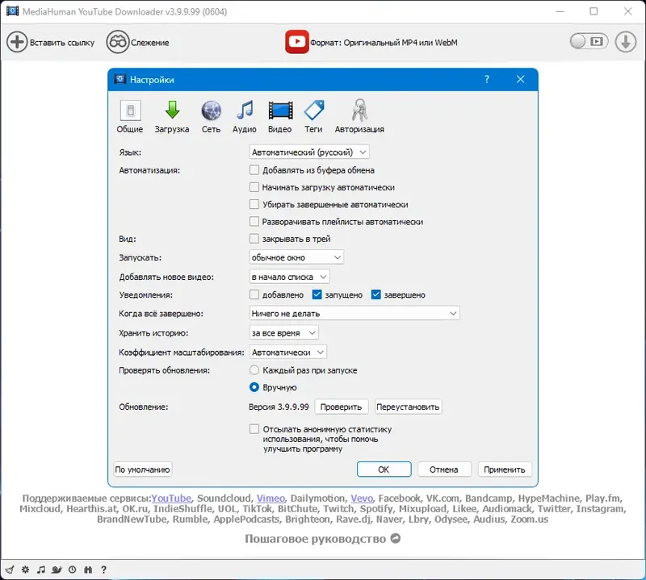The width and height of the screenshot is (646, 580).
Task: Enable anonymous usage statistics checkbox
Action: (254, 429)
